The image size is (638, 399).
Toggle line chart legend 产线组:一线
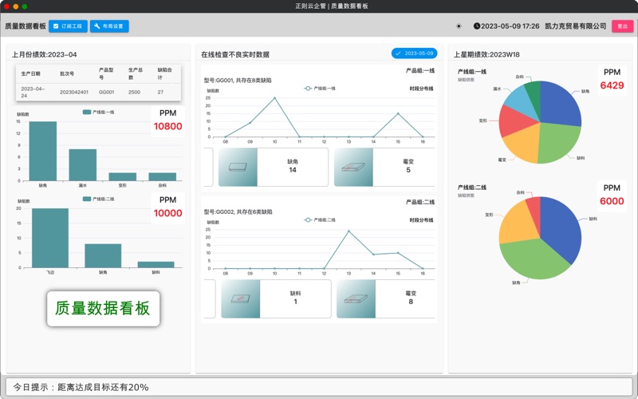(x=320, y=89)
